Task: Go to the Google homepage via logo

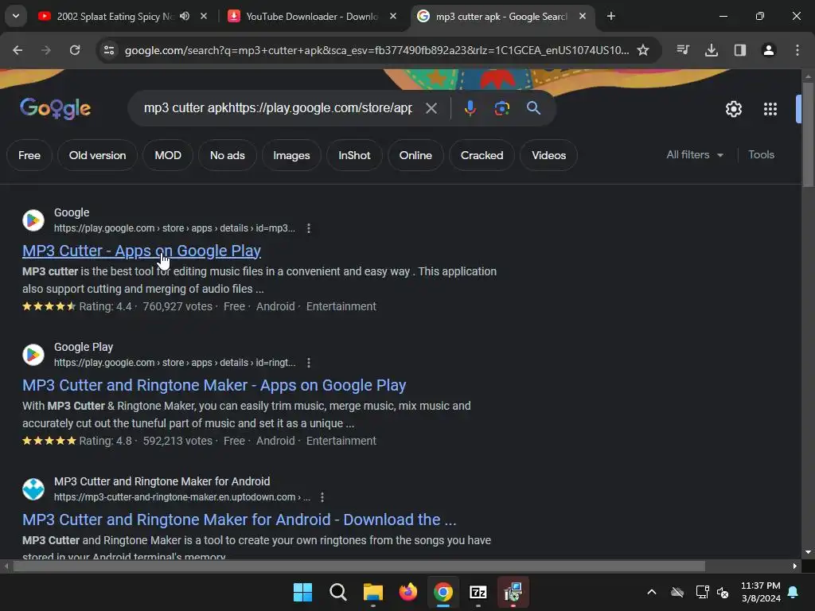Action: [x=55, y=108]
